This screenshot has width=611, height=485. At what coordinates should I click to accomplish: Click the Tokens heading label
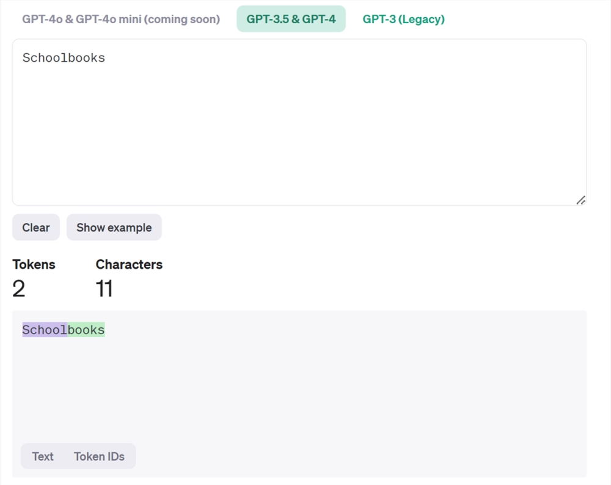point(34,264)
